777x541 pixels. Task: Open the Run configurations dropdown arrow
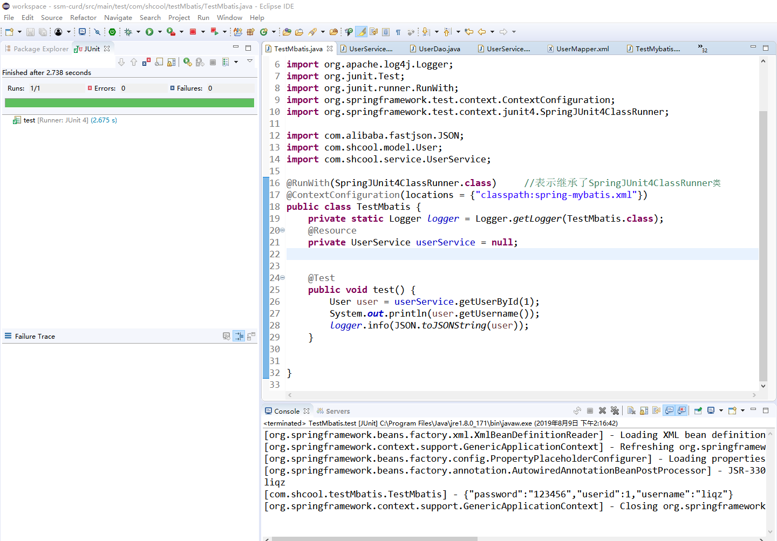point(160,32)
